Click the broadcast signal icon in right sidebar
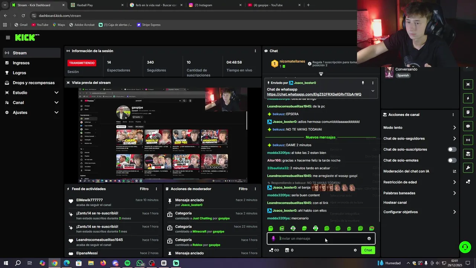 coord(468,140)
